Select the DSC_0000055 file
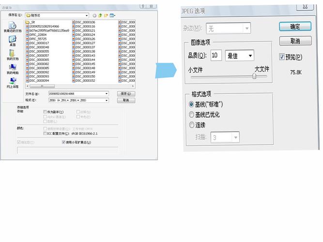 [x=37, y=51]
